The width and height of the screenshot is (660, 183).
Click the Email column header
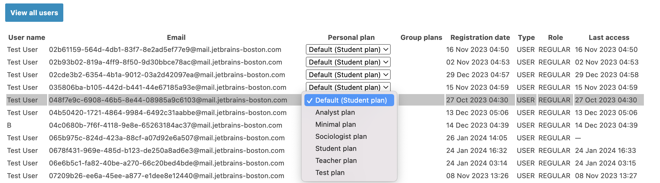[176, 38]
